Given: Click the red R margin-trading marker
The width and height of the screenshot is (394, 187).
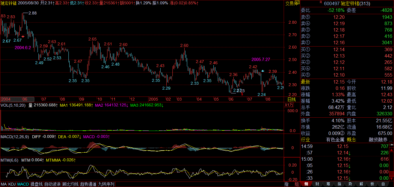Looking at the screenshot, I should [321, 2].
